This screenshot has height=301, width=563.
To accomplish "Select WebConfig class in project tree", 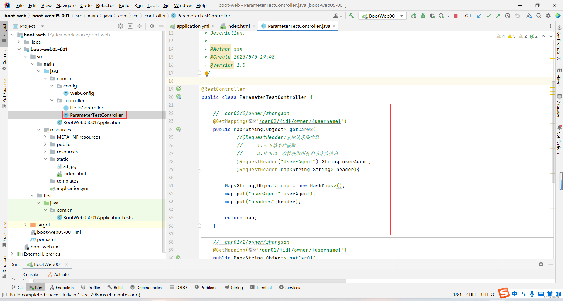I will click(x=82, y=93).
